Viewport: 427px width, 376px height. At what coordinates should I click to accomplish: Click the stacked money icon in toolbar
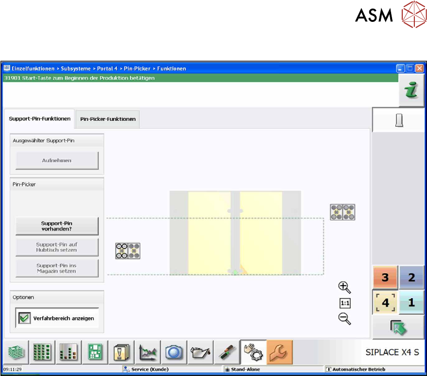click(16, 352)
